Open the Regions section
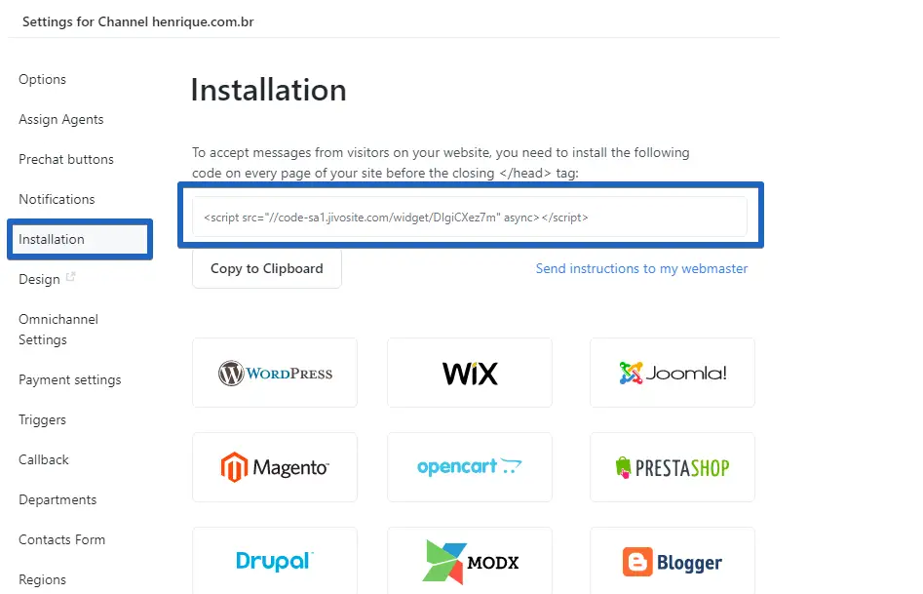 pyautogui.click(x=42, y=579)
